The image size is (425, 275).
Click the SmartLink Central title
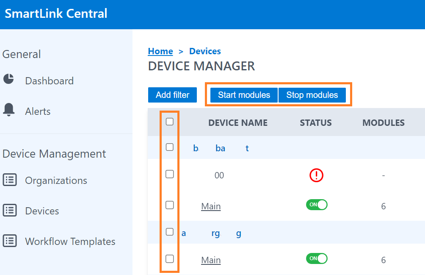(56, 14)
